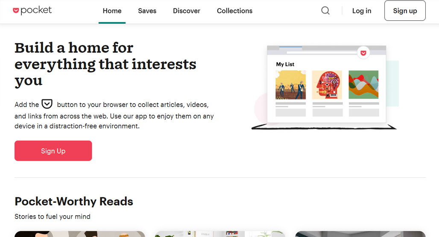Click the Log in link
The height and width of the screenshot is (237, 439).
click(362, 11)
